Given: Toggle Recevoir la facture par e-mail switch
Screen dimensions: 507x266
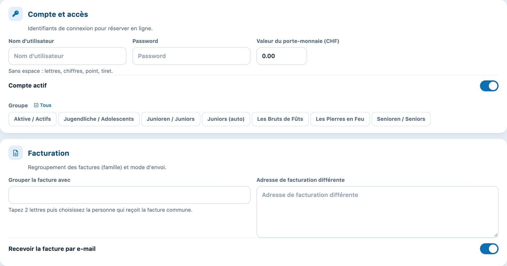Looking at the screenshot, I should click(x=489, y=249).
